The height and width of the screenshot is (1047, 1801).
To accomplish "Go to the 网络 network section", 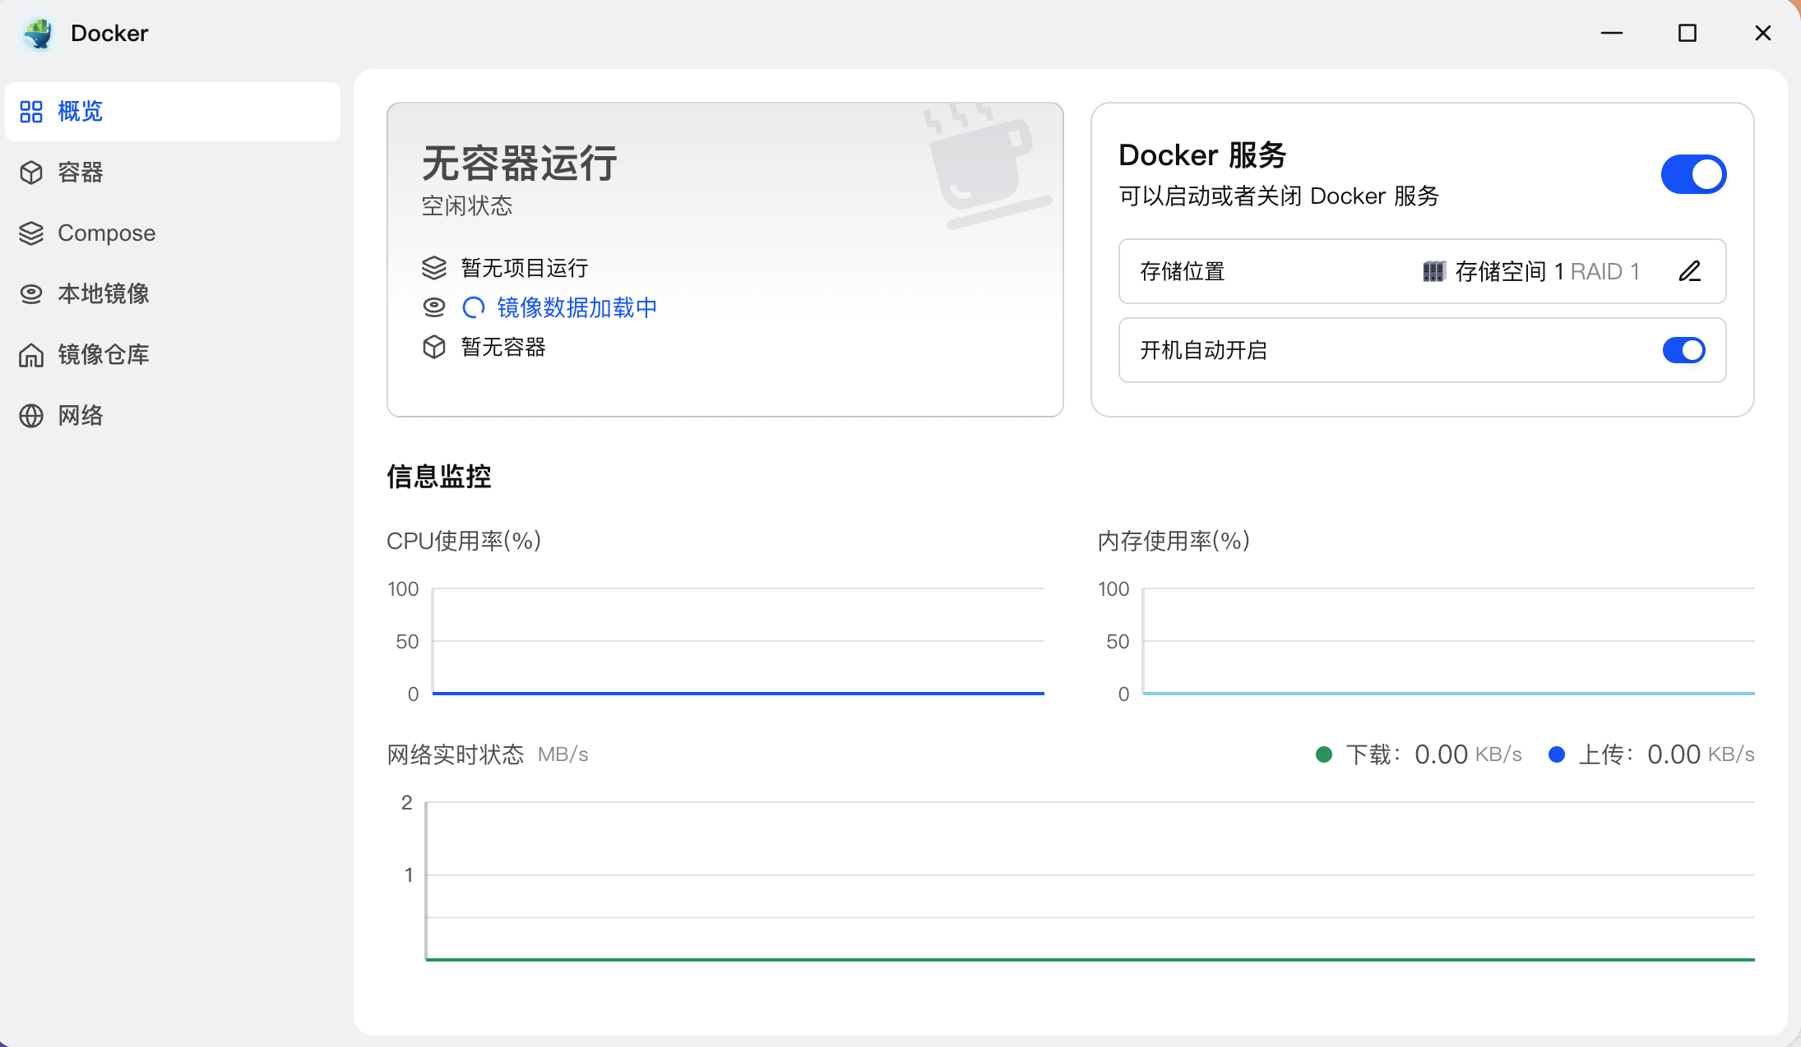I will pyautogui.click(x=81, y=416).
